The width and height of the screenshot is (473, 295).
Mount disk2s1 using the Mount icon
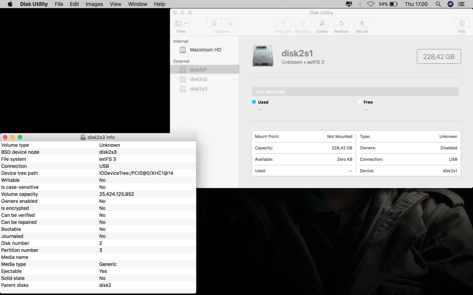tap(362, 23)
